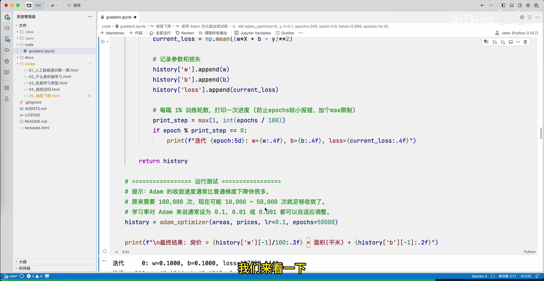This screenshot has height=281, width=544.
Task: Open the Remote Explorer monitor icon
Action: [7, 72]
